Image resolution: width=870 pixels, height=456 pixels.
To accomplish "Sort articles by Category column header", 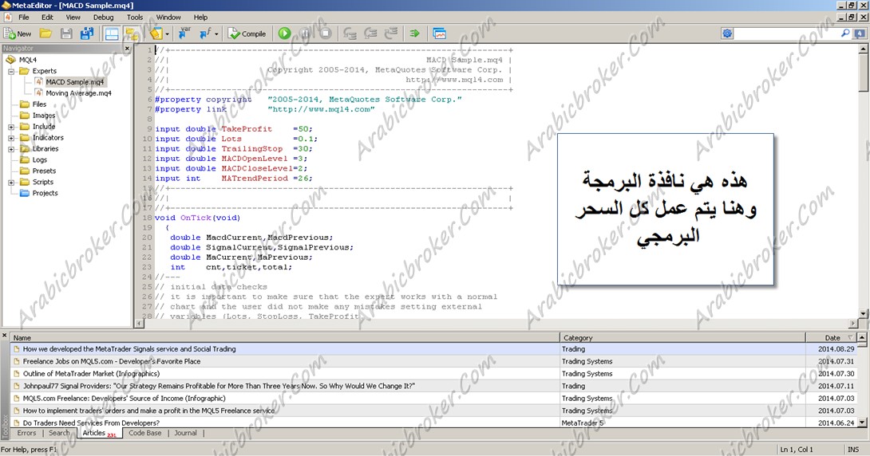I will [x=682, y=337].
